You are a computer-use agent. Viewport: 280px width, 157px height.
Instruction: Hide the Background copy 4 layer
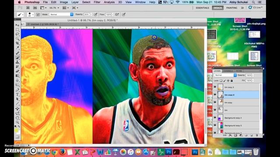215,118
